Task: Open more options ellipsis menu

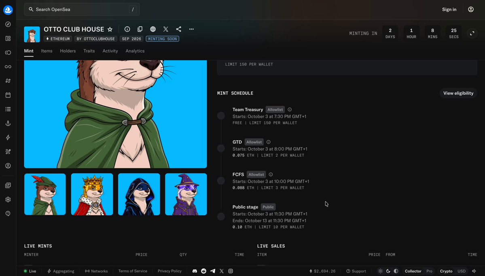Action: tap(191, 29)
